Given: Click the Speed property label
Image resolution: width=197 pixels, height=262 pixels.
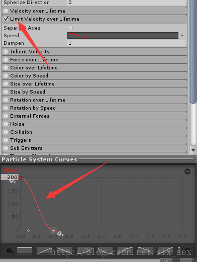Looking at the screenshot, I should (x=11, y=36).
